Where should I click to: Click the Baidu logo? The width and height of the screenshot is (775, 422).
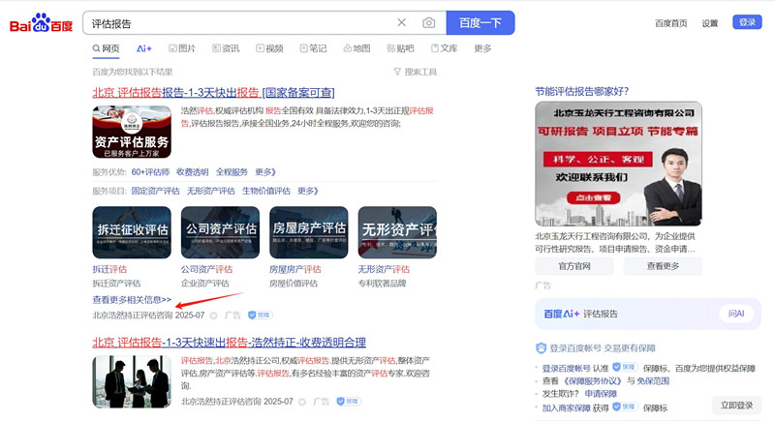41,23
